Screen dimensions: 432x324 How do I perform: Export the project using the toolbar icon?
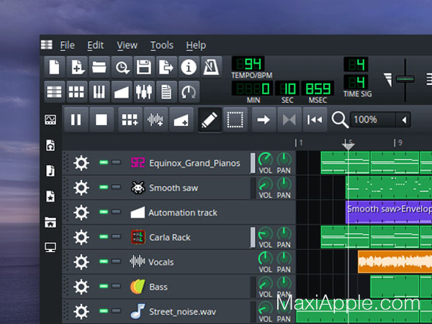pos(166,67)
